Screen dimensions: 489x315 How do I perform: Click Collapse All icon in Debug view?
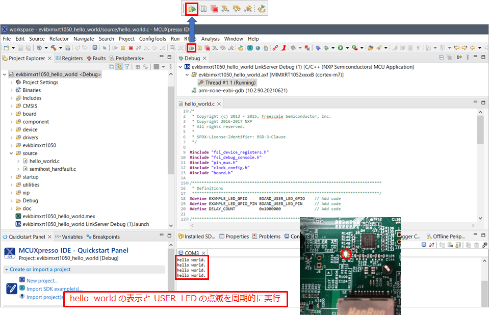(441, 58)
